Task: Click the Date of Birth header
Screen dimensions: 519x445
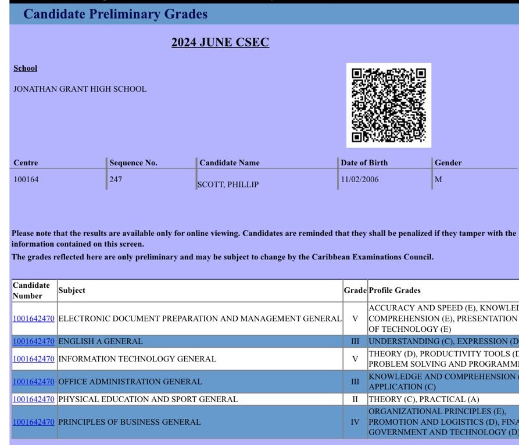Action: [x=364, y=162]
